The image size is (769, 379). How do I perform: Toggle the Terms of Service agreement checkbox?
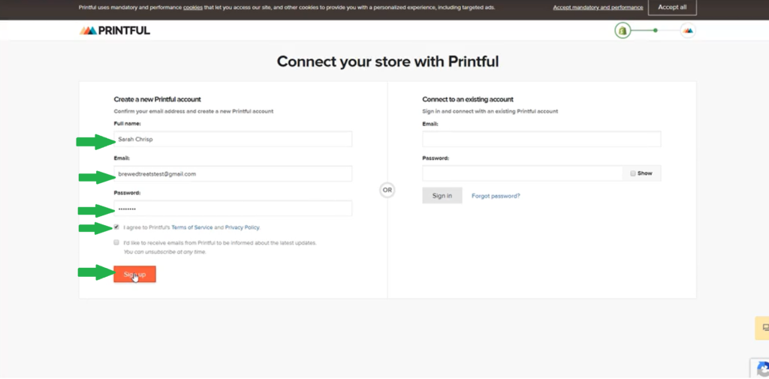point(116,227)
